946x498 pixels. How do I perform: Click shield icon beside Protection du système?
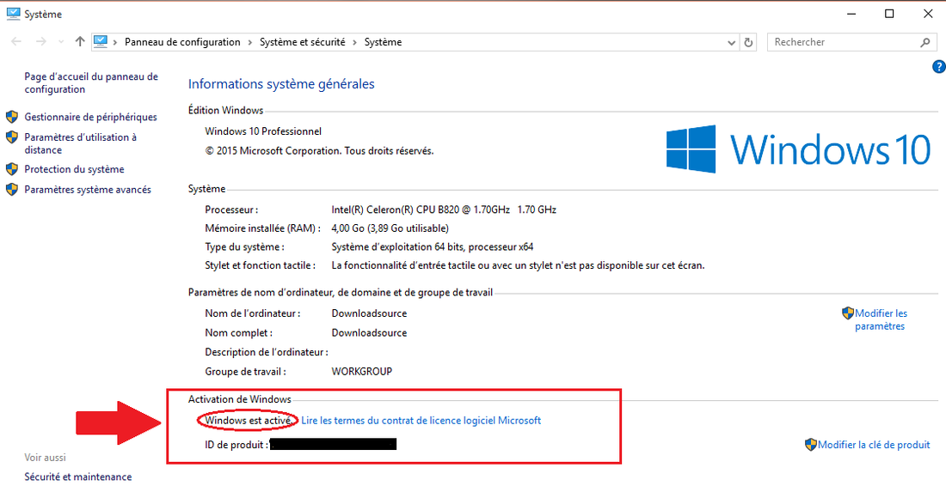pyautogui.click(x=12, y=169)
